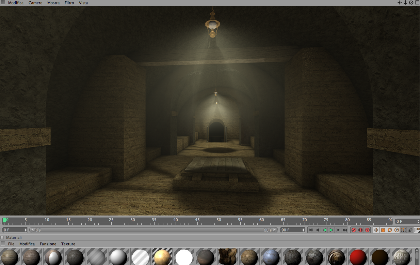Click the timeline preview range slider bar

pos(154,230)
